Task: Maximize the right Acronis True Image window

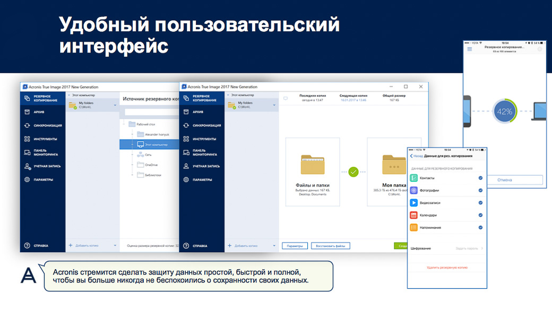Action: point(406,86)
